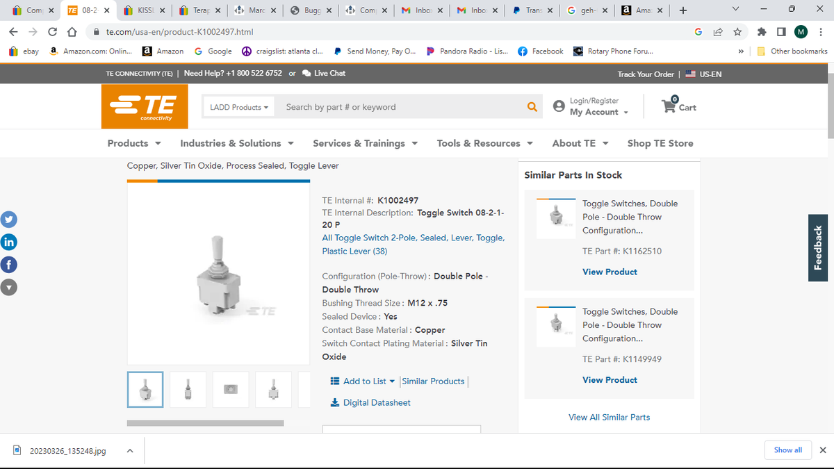The width and height of the screenshot is (834, 469).
Task: Open the About TE menu
Action: [580, 143]
